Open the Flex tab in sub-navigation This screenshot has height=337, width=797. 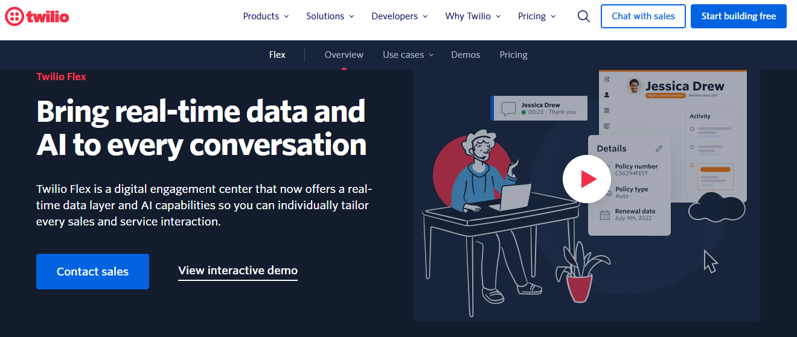pos(277,55)
